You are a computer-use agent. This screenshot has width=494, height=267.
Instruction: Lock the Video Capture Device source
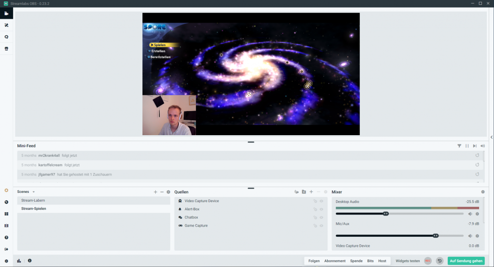pos(315,201)
